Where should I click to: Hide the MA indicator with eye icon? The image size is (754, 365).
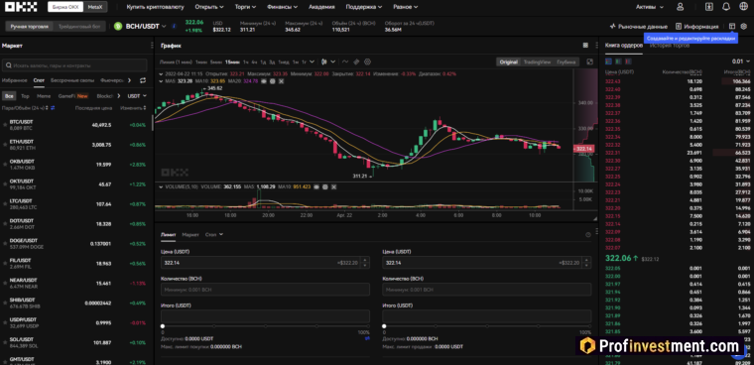[264, 81]
